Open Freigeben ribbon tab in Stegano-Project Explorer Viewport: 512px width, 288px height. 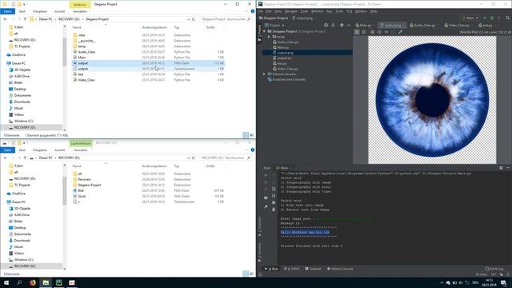(x=40, y=11)
